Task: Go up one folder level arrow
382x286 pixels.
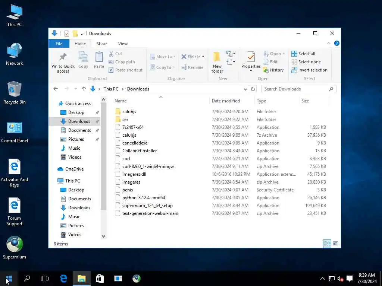Action: click(x=84, y=89)
